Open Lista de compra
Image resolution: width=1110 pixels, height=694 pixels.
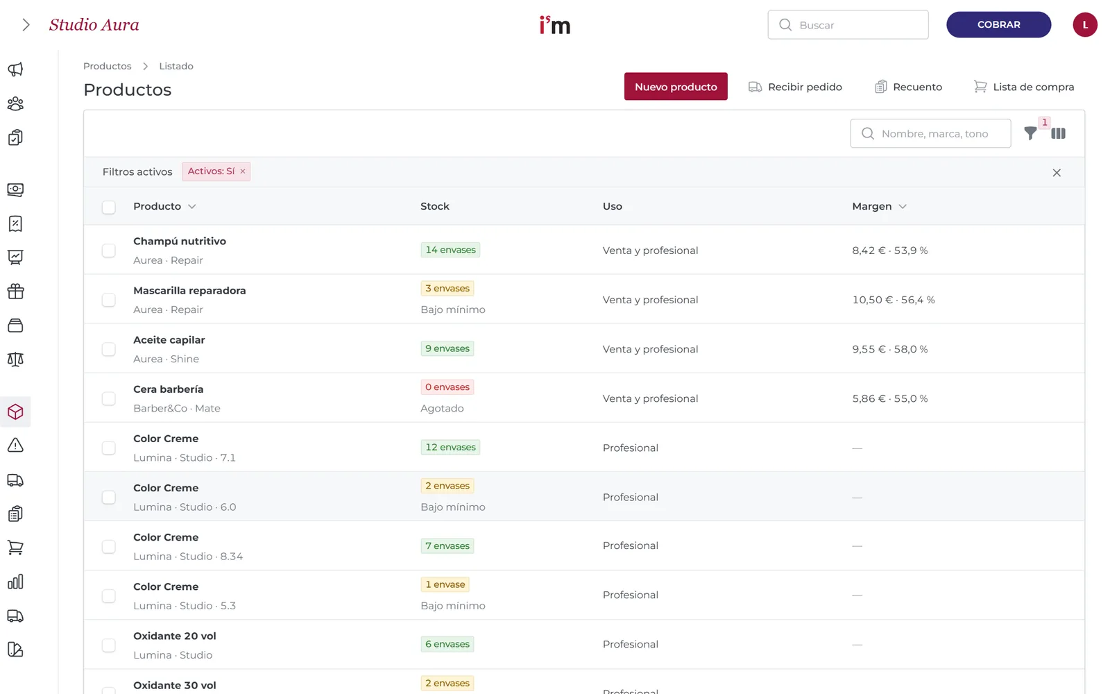coord(1024,87)
